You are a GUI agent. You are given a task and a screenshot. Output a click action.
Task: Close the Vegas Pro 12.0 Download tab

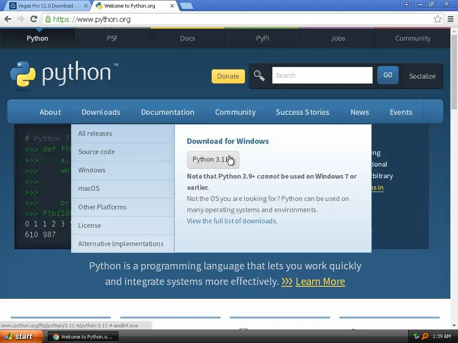(85, 6)
